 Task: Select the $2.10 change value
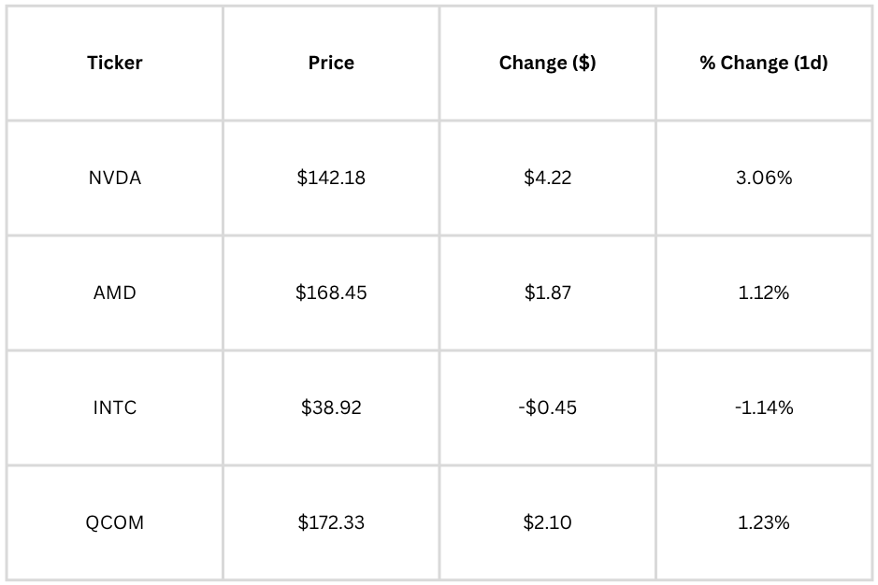point(548,523)
